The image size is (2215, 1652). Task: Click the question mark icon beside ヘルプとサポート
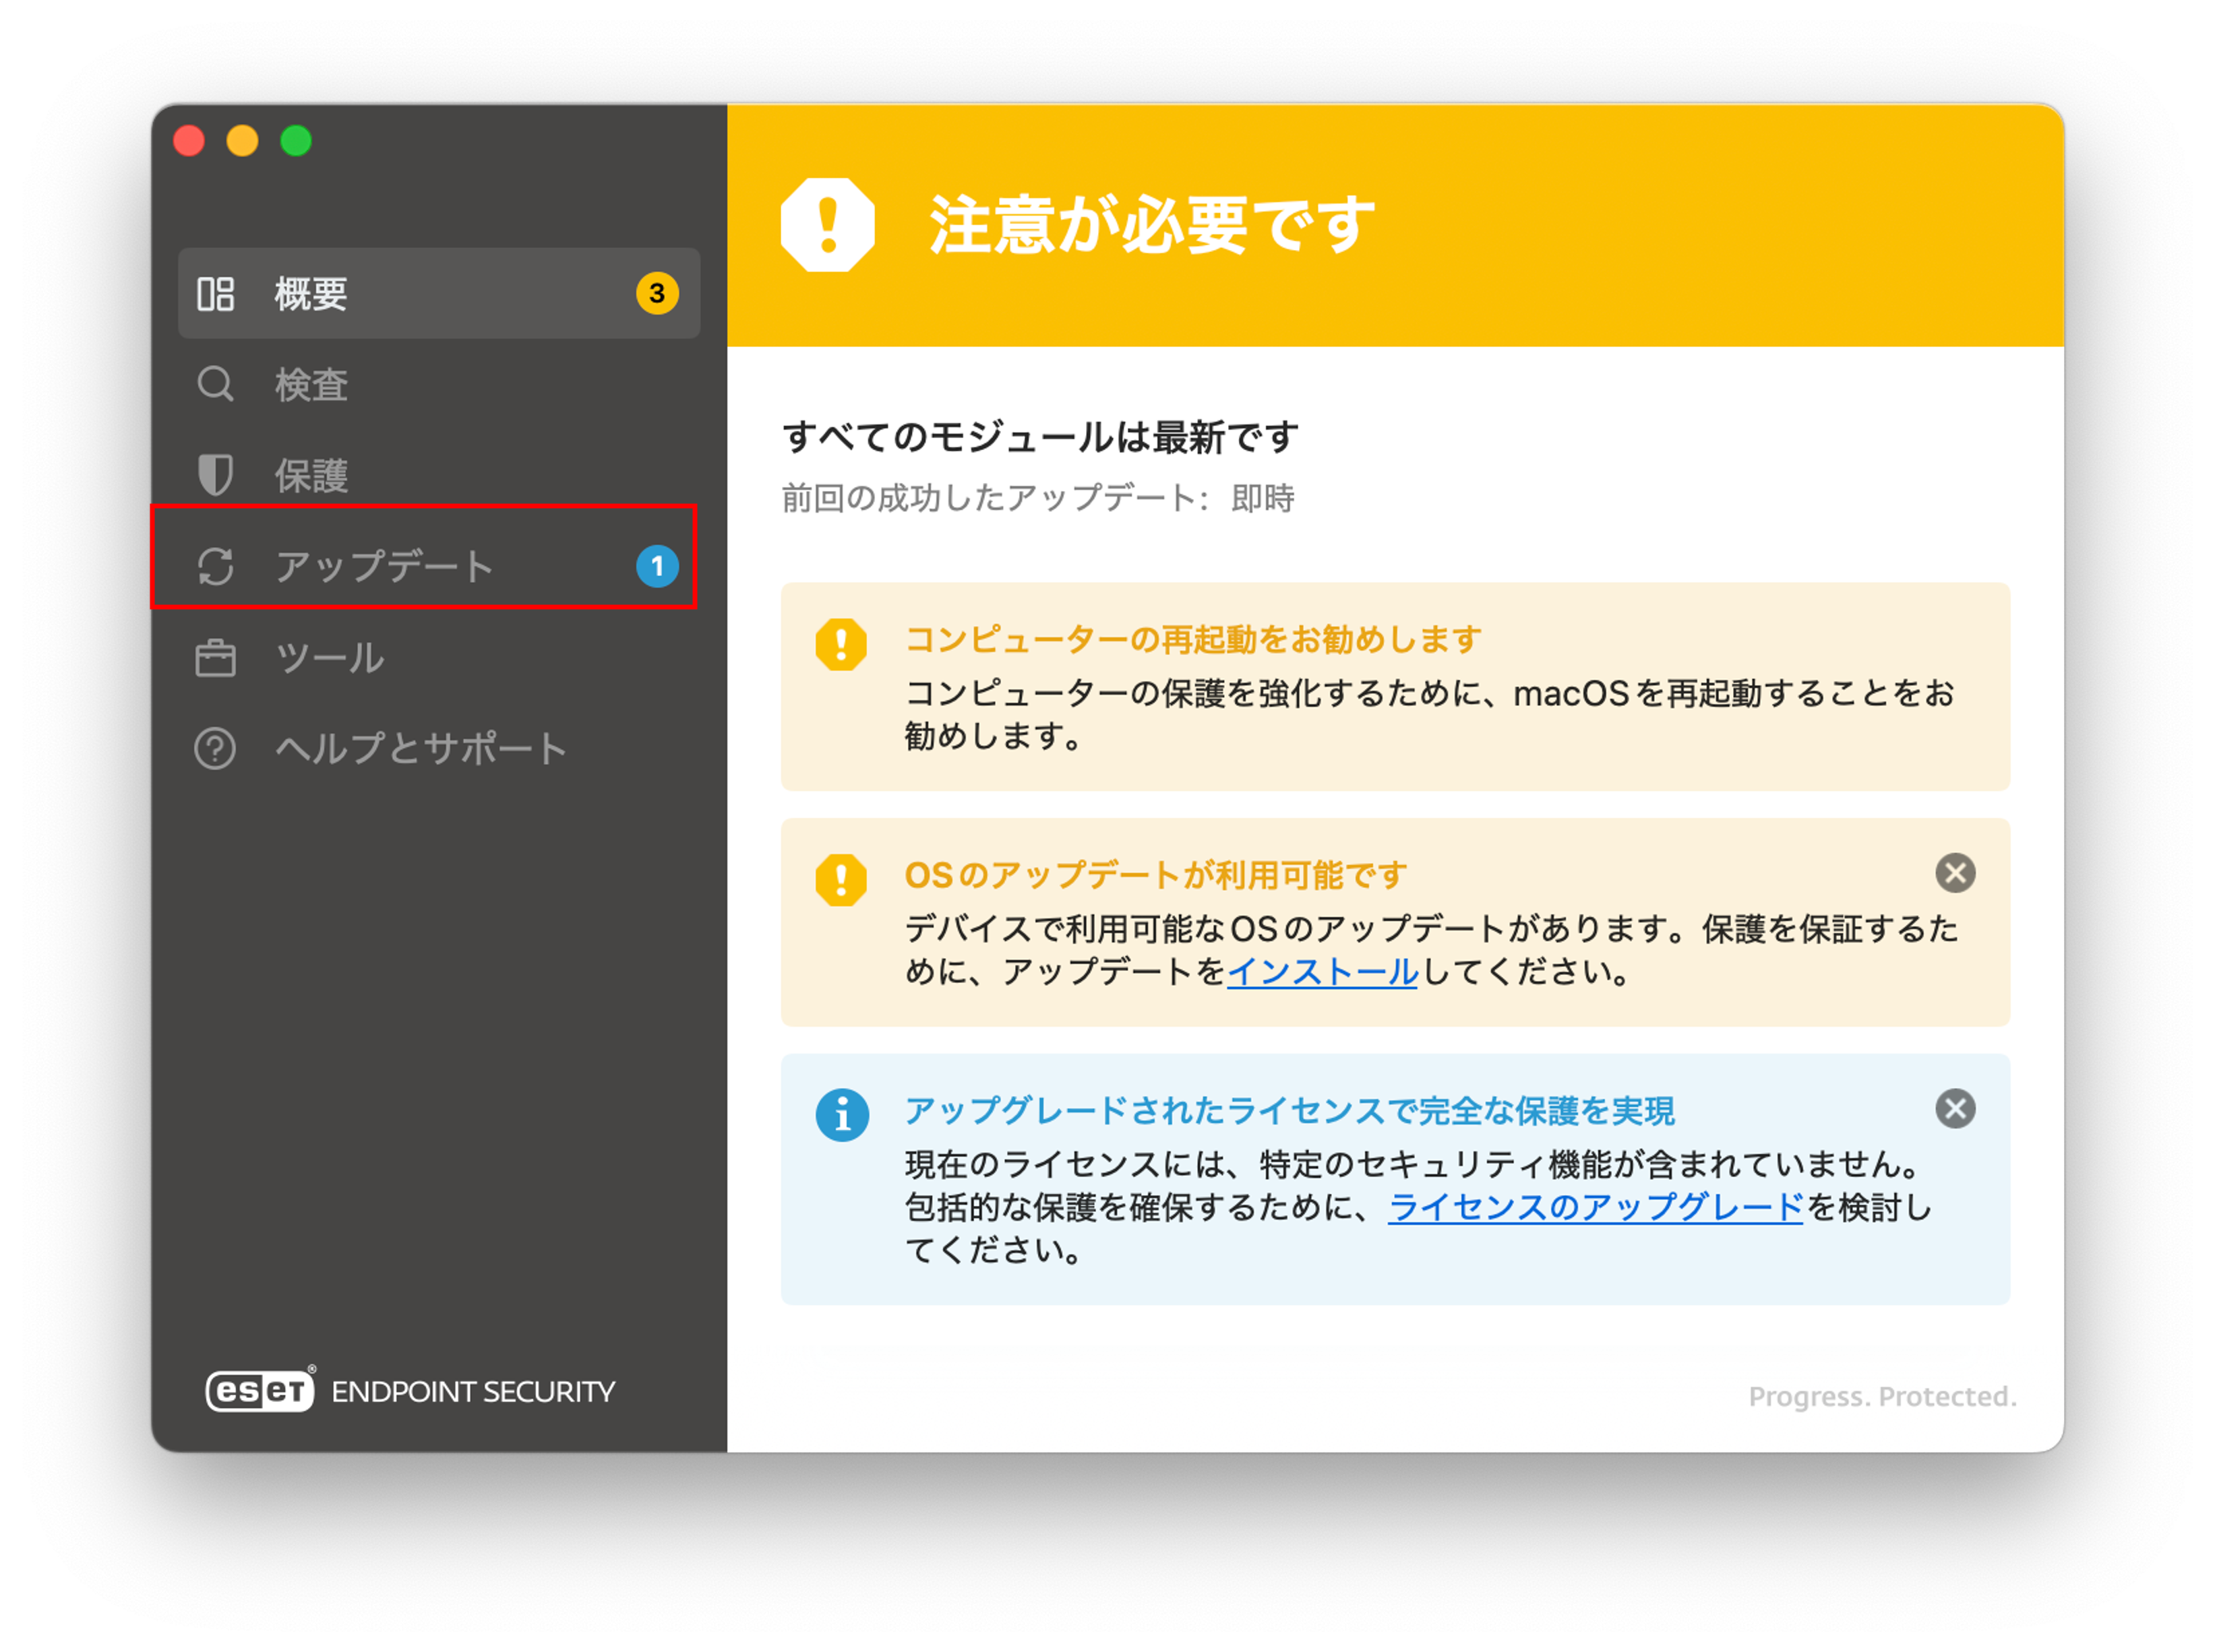point(215,748)
